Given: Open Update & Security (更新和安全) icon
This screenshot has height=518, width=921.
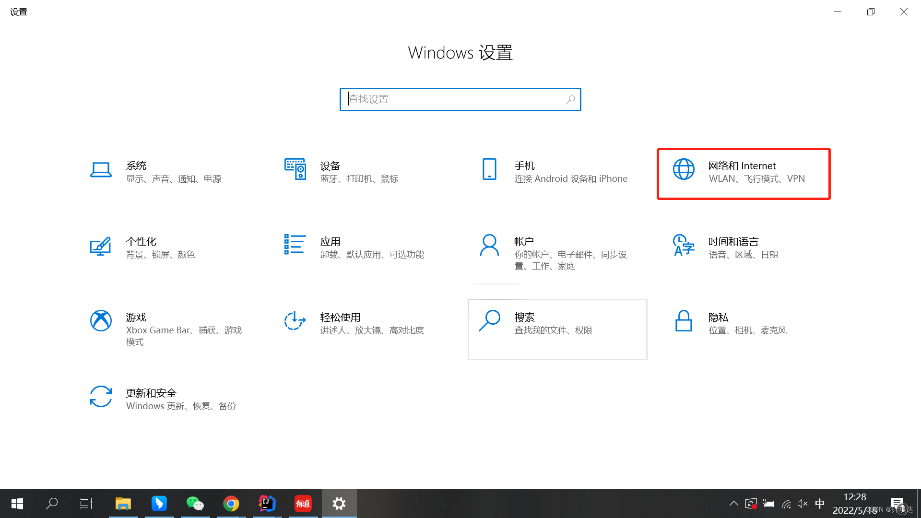Looking at the screenshot, I should 101,397.
